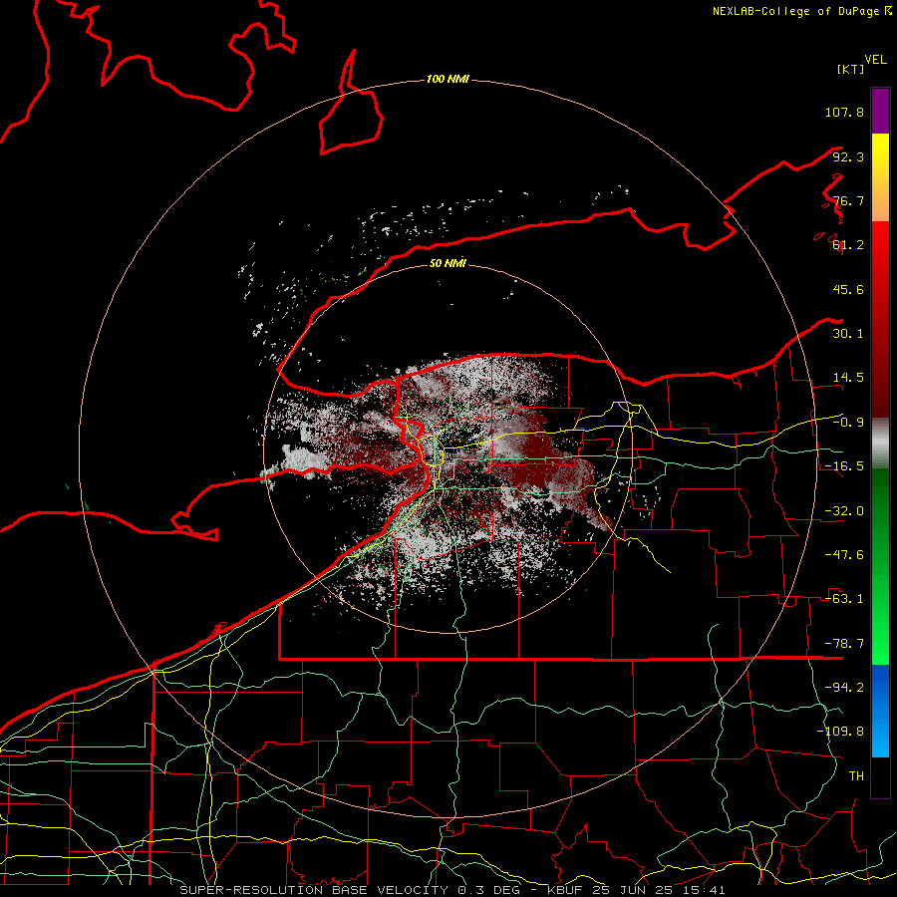The height and width of the screenshot is (897, 897).
Task: Click the 100 NMI range ring label
Action: pos(448,79)
